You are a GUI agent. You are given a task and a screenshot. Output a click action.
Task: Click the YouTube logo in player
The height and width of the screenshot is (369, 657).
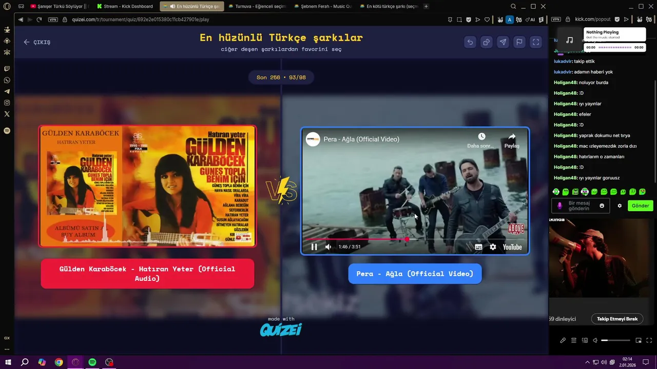(512, 247)
